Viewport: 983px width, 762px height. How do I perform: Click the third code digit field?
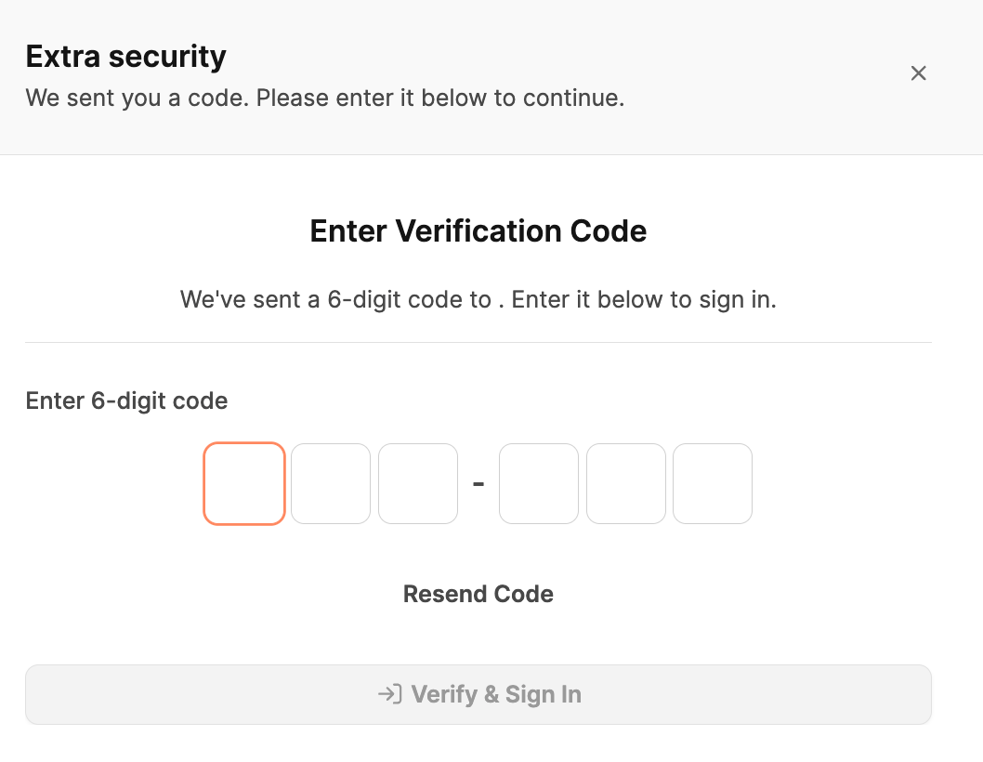coord(418,483)
